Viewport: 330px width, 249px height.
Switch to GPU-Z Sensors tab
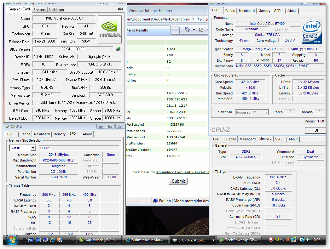[x=39, y=10]
